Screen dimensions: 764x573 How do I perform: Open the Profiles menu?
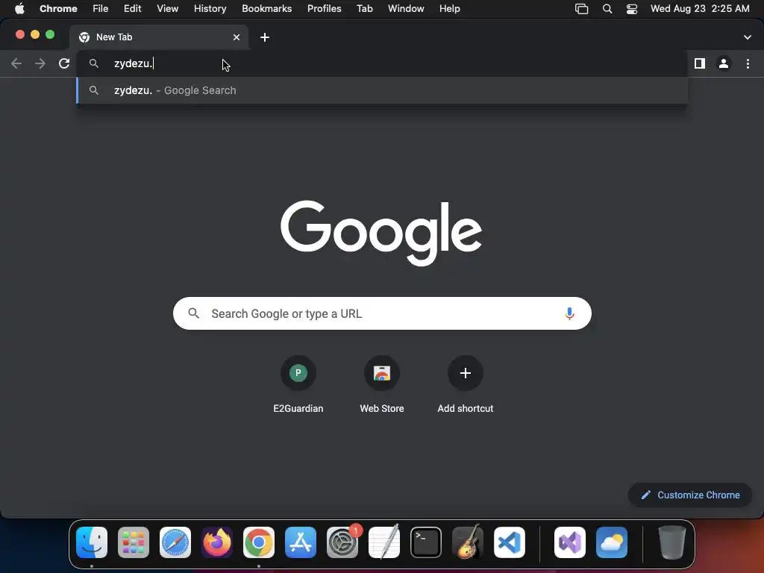pyautogui.click(x=324, y=8)
